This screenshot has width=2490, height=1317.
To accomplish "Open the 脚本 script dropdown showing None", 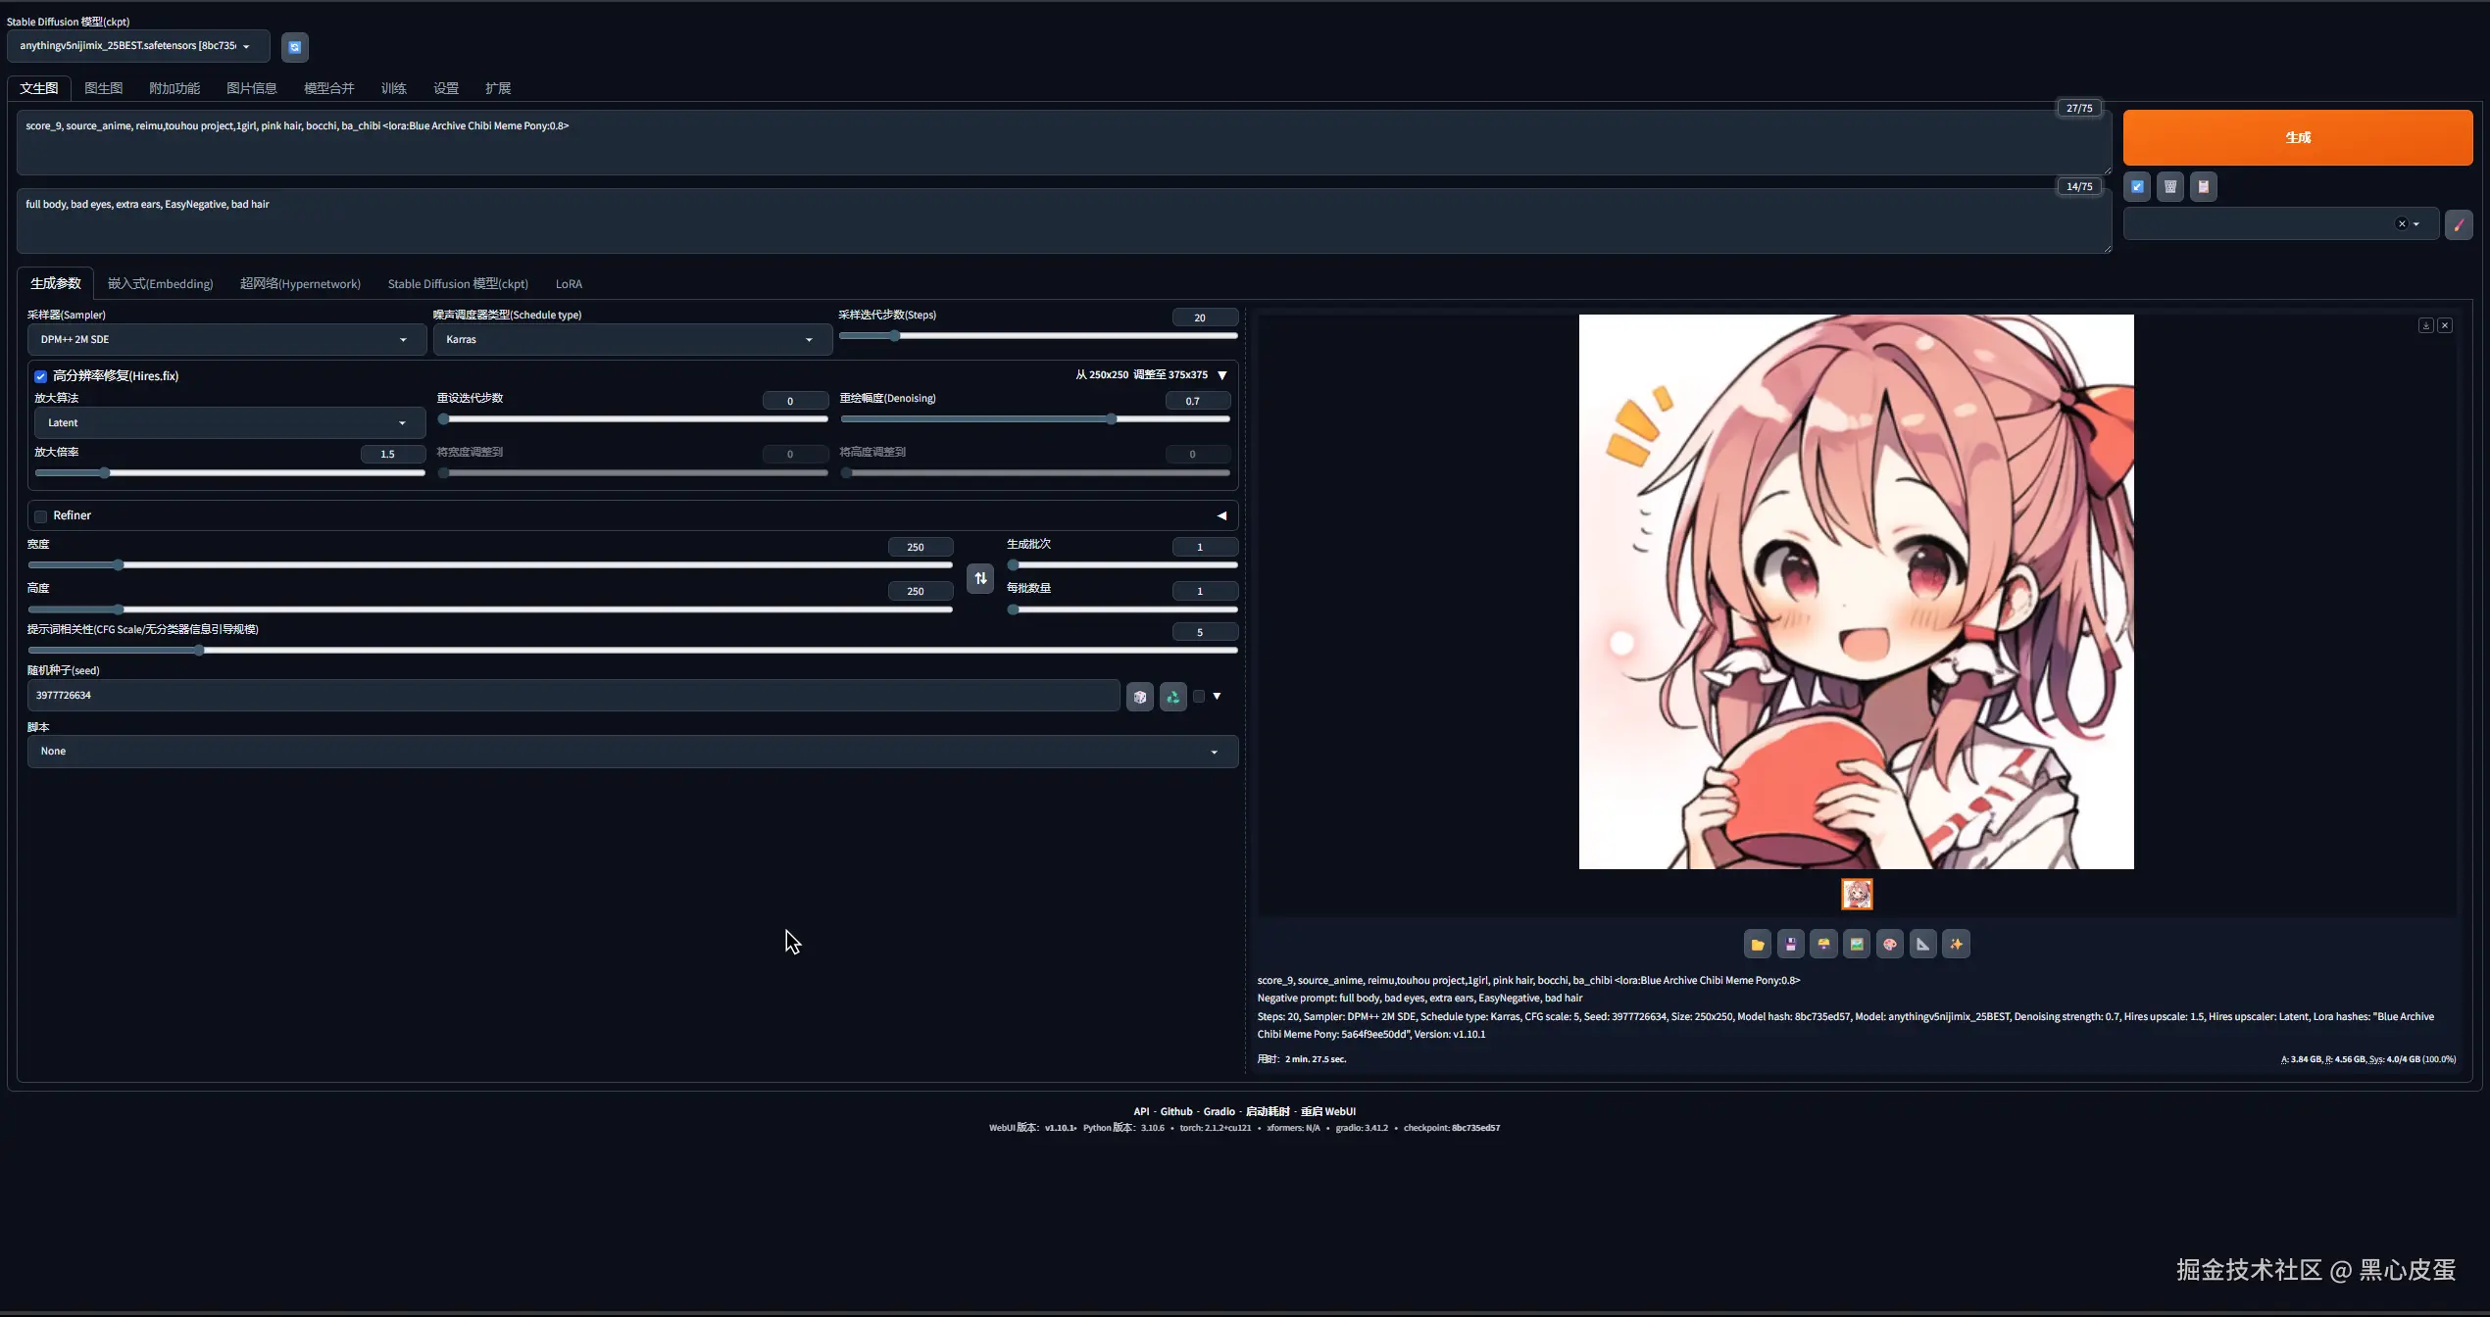I will 630,751.
